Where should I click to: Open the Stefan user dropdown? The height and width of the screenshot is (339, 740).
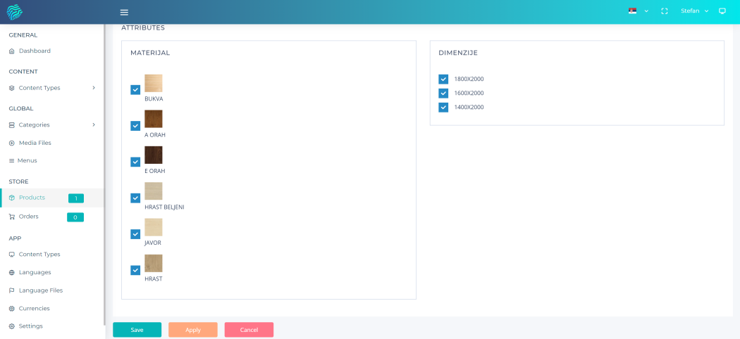(x=694, y=11)
